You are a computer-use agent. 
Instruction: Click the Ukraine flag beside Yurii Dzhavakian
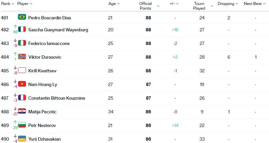click(22, 139)
